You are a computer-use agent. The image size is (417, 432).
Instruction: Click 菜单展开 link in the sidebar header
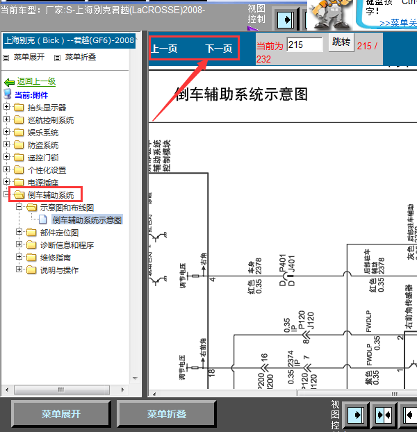[x=29, y=57]
